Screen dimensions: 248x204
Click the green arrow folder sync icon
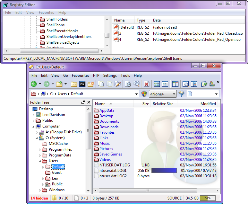204,84
